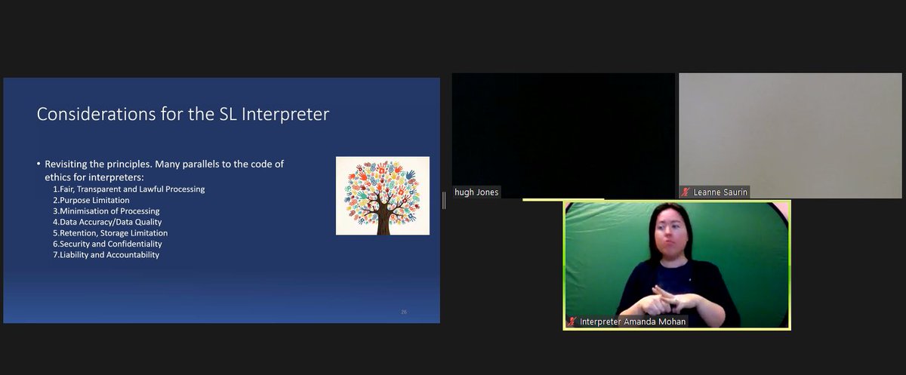This screenshot has width=906, height=375.
Task: Click 3.Minimisation of Processing line
Action: [x=106, y=211]
